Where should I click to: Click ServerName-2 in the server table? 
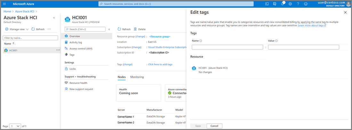[x=126, y=123]
